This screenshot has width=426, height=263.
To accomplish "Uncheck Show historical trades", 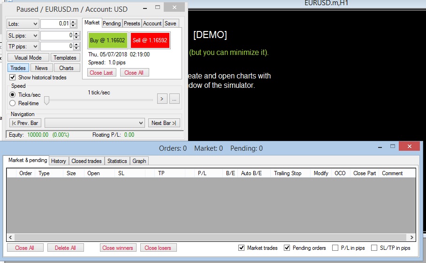I will [13, 77].
